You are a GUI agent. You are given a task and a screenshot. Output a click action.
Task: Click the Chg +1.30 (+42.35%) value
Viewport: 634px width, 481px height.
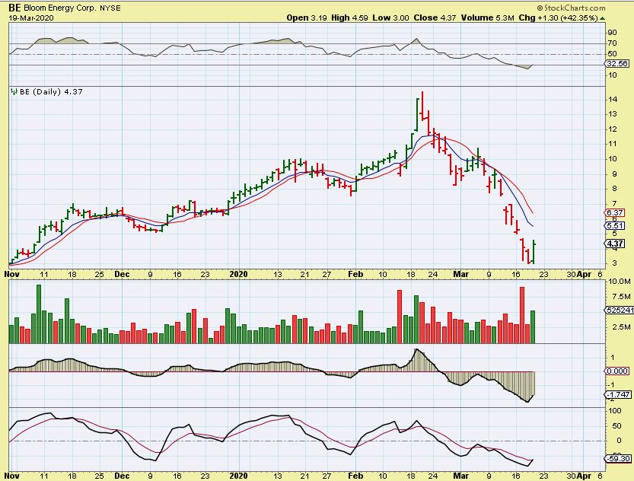click(558, 18)
